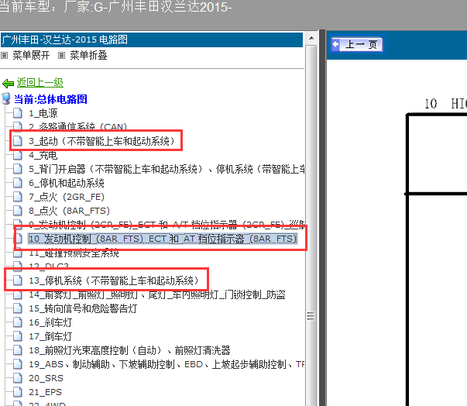
Task: Click the 菜单折叠 list icon
Action: click(x=61, y=56)
